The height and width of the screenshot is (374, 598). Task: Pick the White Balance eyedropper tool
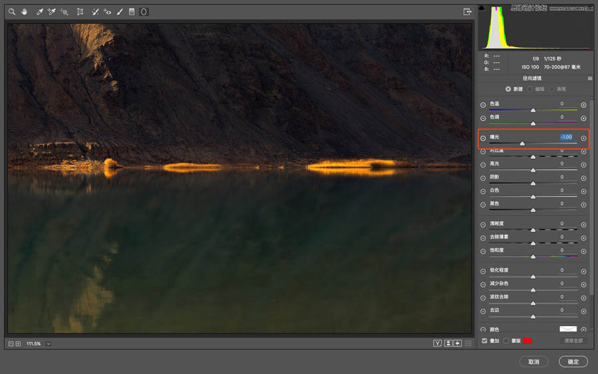[x=39, y=12]
